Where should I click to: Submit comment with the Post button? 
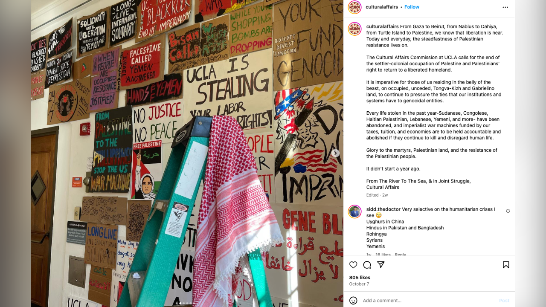504,301
